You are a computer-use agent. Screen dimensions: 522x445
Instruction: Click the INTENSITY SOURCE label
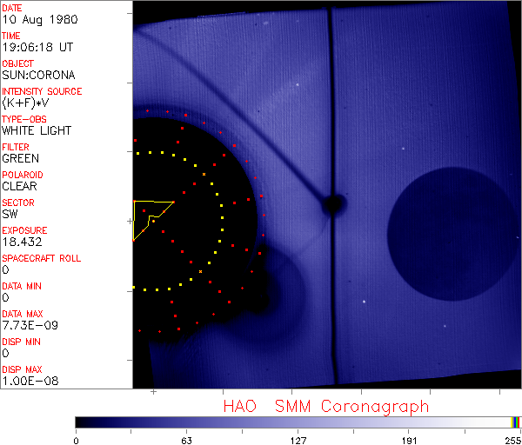coord(42,91)
